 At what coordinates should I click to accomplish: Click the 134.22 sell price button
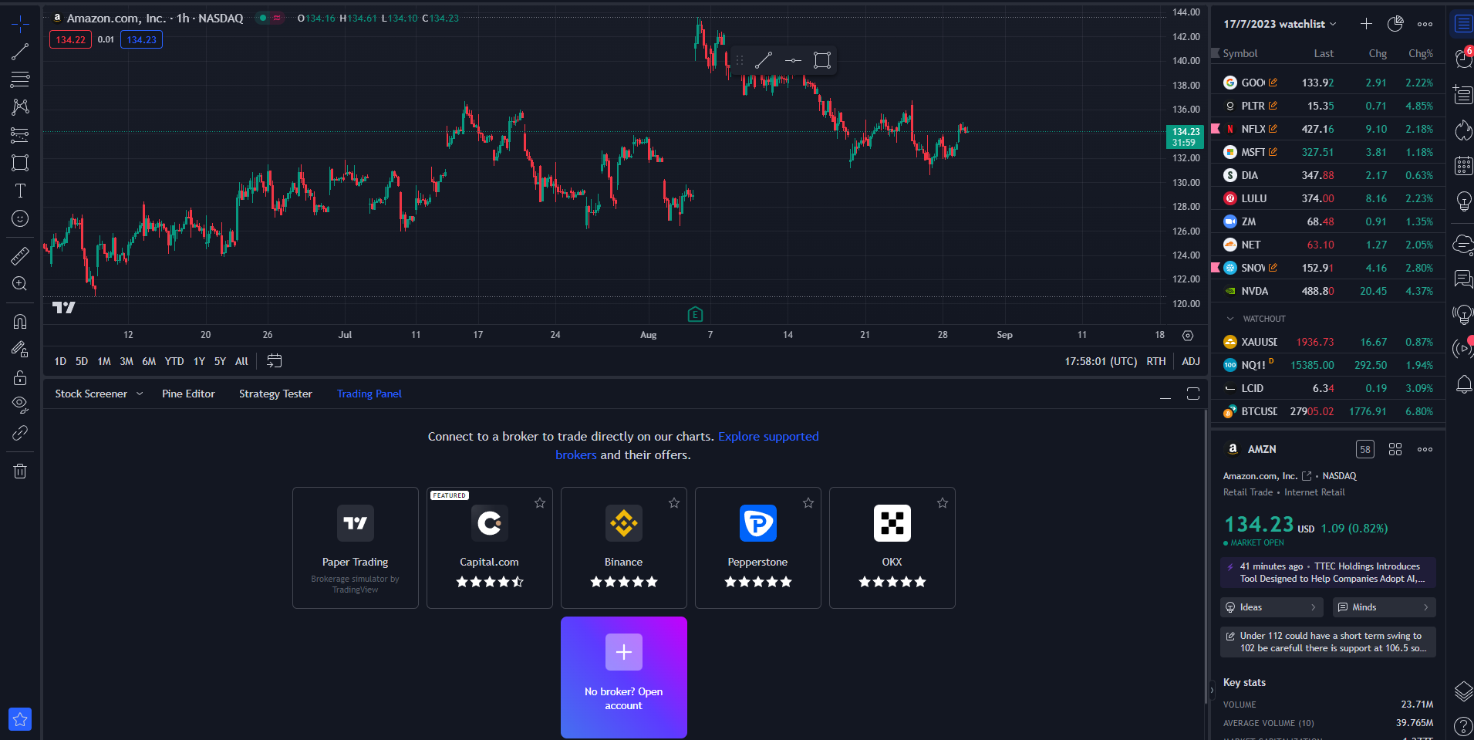point(70,39)
